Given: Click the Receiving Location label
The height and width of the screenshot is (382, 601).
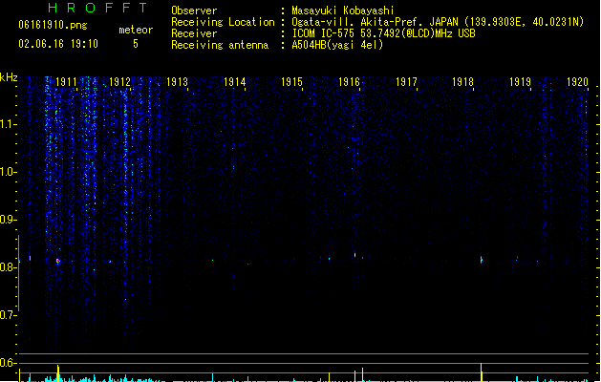Looking at the screenshot, I should [x=223, y=22].
